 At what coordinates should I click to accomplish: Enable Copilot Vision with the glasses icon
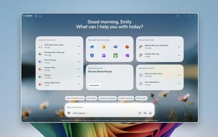pos(145,113)
